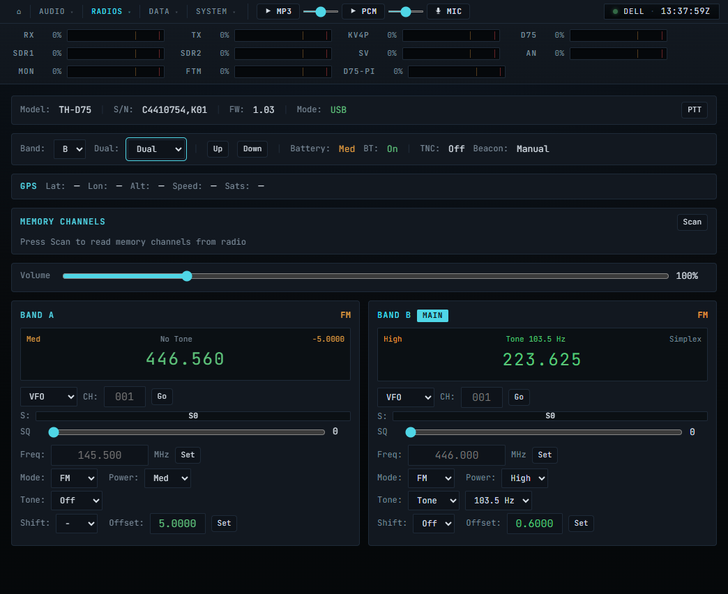Click Scan to read memory channels

[x=692, y=222]
